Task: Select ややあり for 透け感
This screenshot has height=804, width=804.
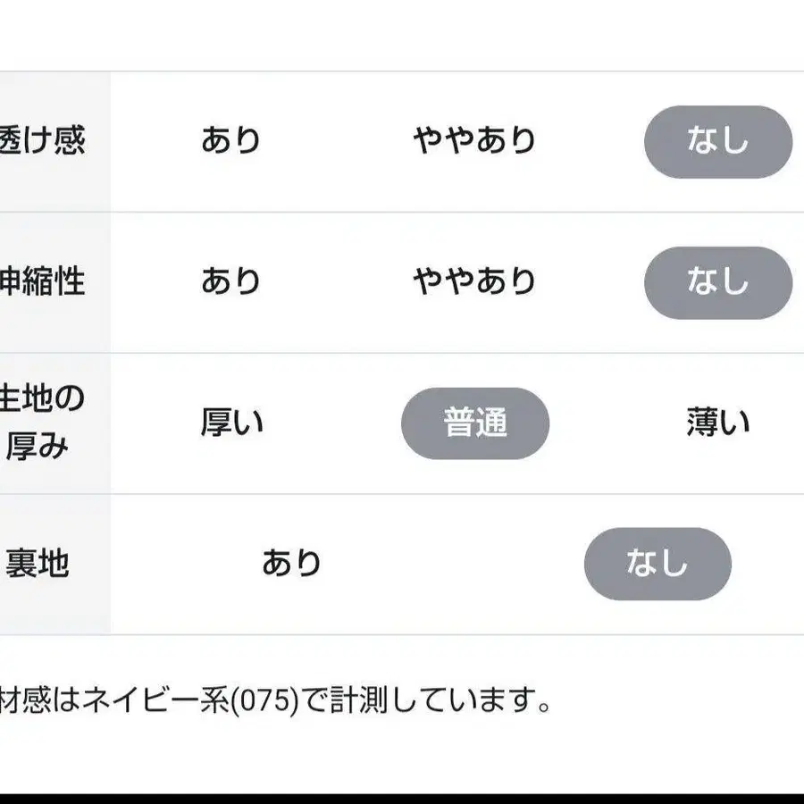Action: pos(474,141)
